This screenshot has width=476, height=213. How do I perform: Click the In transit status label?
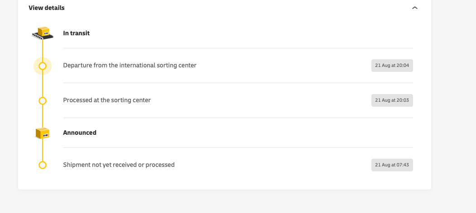tap(76, 33)
